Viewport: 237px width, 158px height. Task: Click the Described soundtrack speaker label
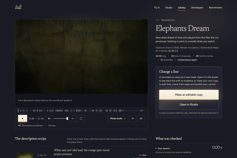[x=31, y=126]
